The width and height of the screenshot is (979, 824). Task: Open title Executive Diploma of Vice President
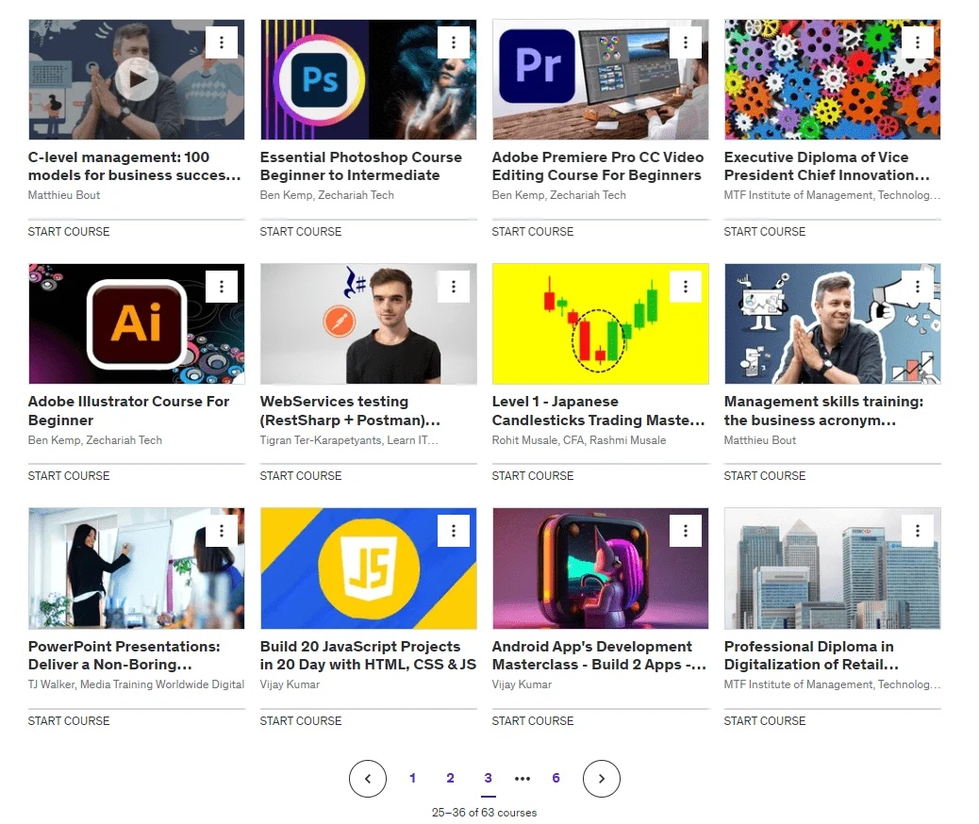(x=826, y=166)
